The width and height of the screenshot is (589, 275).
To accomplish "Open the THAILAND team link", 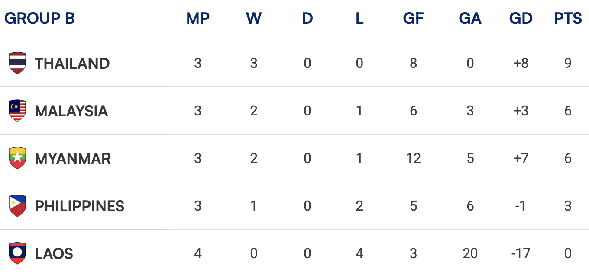I will [72, 64].
